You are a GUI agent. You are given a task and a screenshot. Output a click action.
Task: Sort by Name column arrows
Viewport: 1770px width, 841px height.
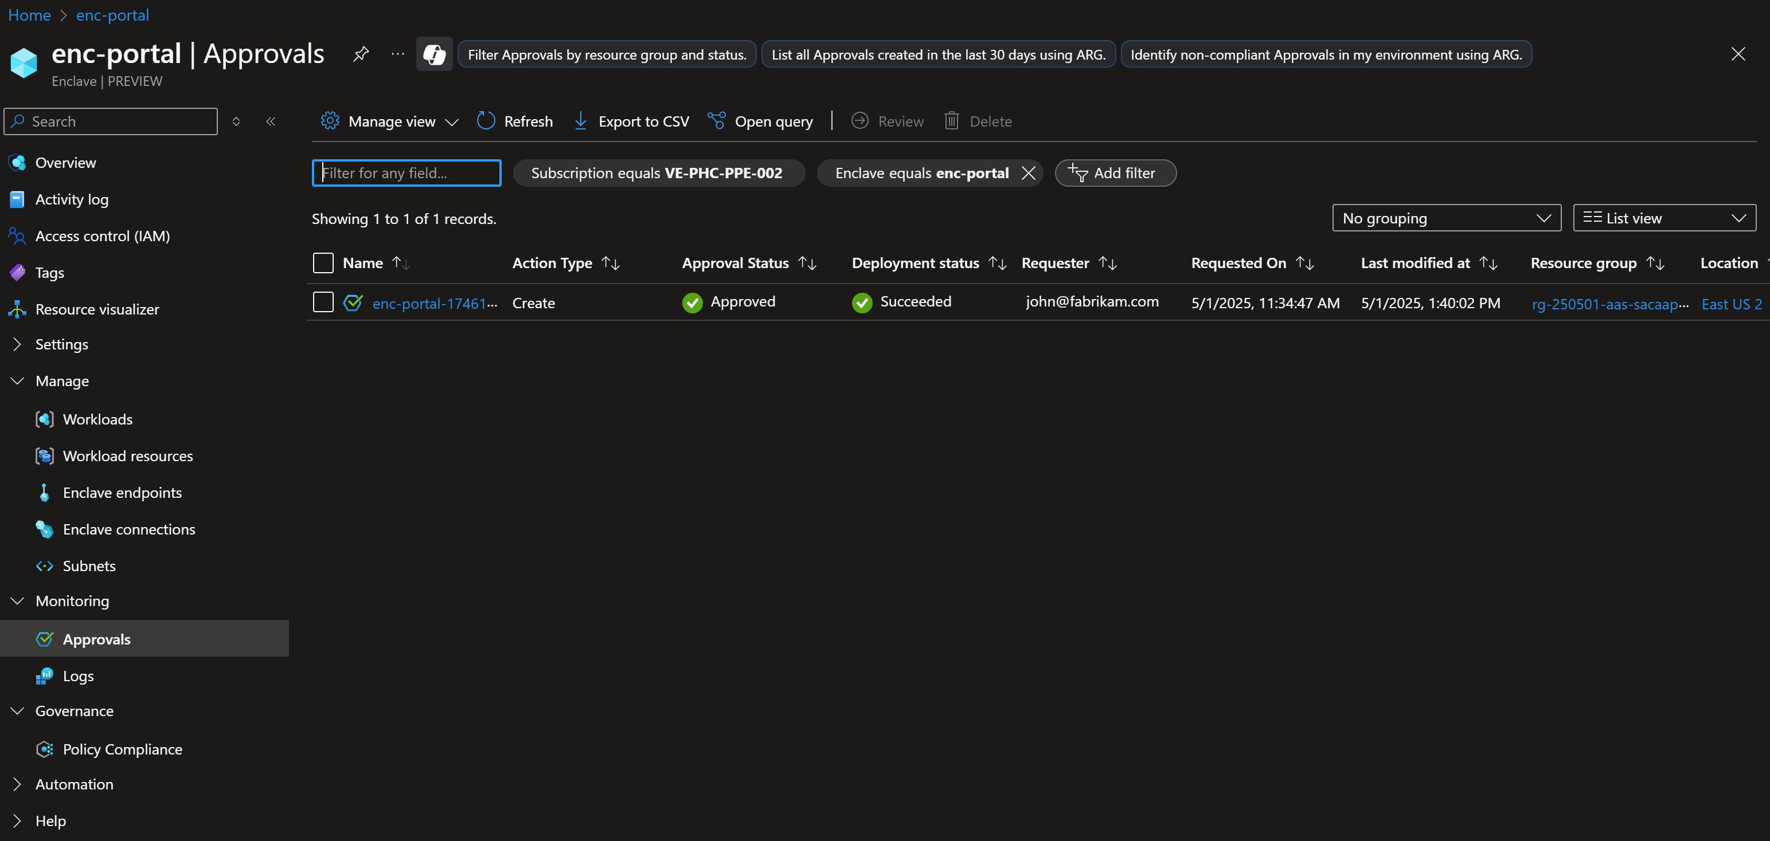click(401, 263)
